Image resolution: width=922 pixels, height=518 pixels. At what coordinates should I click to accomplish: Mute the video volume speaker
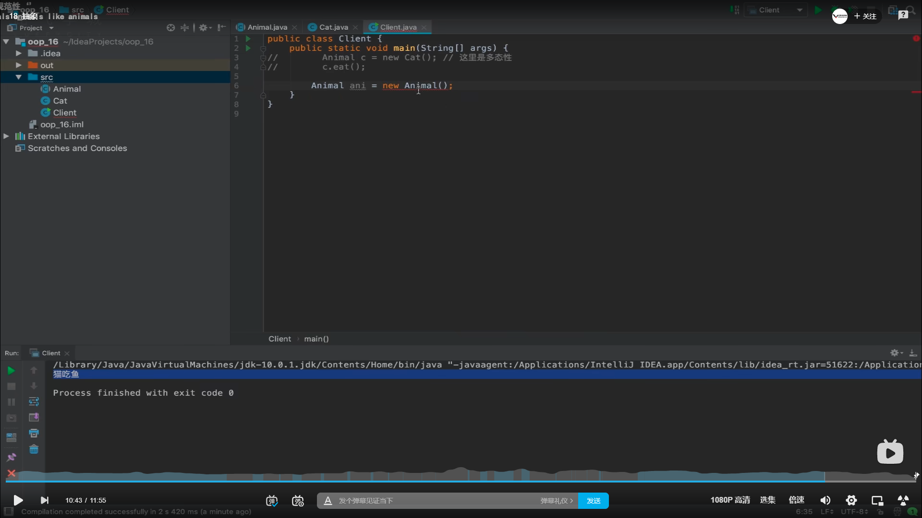825,500
